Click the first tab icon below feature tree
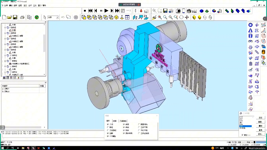The width and height of the screenshot is (267, 150). point(4,78)
